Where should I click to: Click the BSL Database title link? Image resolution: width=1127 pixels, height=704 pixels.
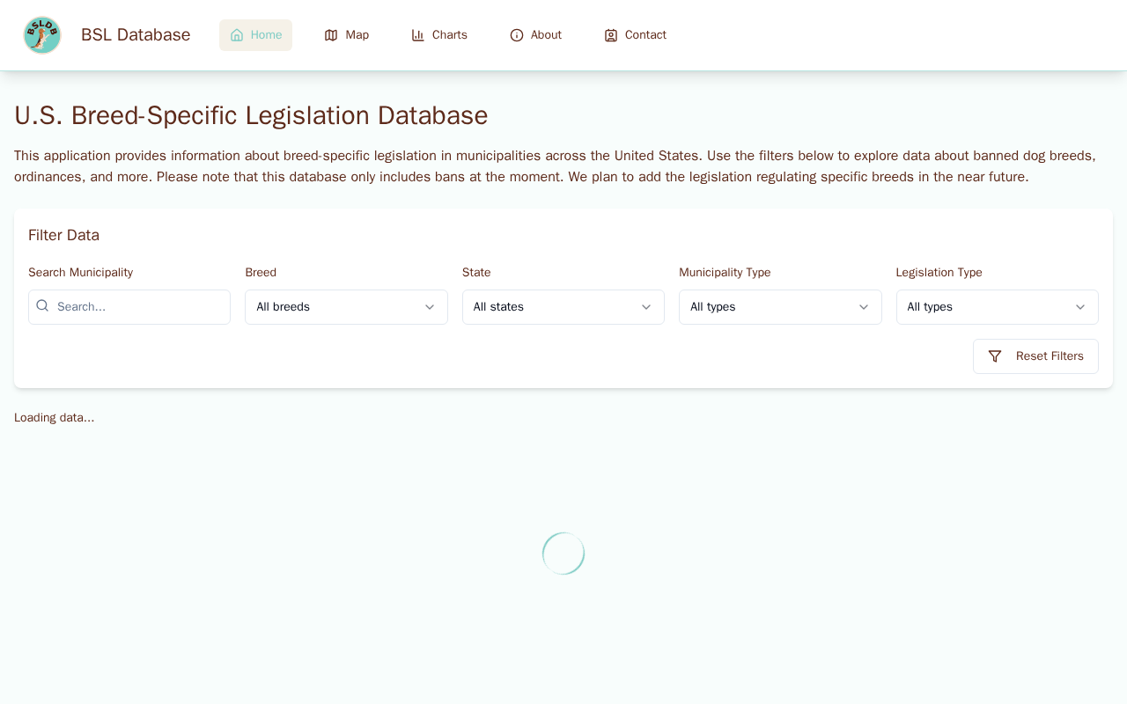[136, 35]
